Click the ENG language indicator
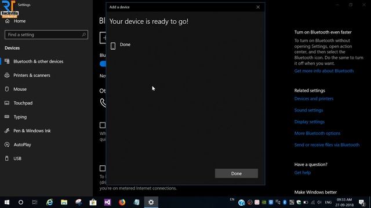Image resolution: width=371 pixels, height=208 pixels. [328, 202]
